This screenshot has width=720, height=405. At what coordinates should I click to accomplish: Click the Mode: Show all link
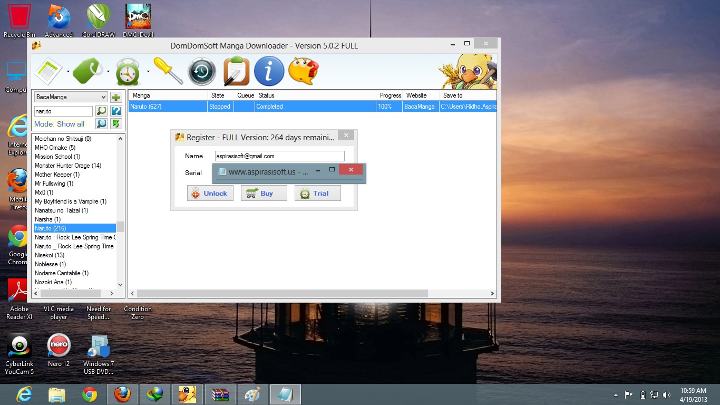pos(59,124)
